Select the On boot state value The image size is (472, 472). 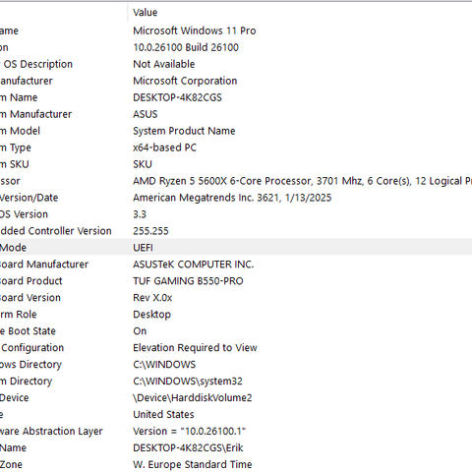coord(140,331)
